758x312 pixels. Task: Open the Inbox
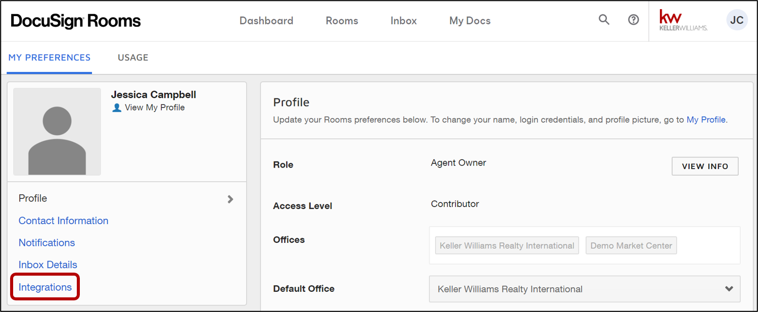(x=404, y=21)
